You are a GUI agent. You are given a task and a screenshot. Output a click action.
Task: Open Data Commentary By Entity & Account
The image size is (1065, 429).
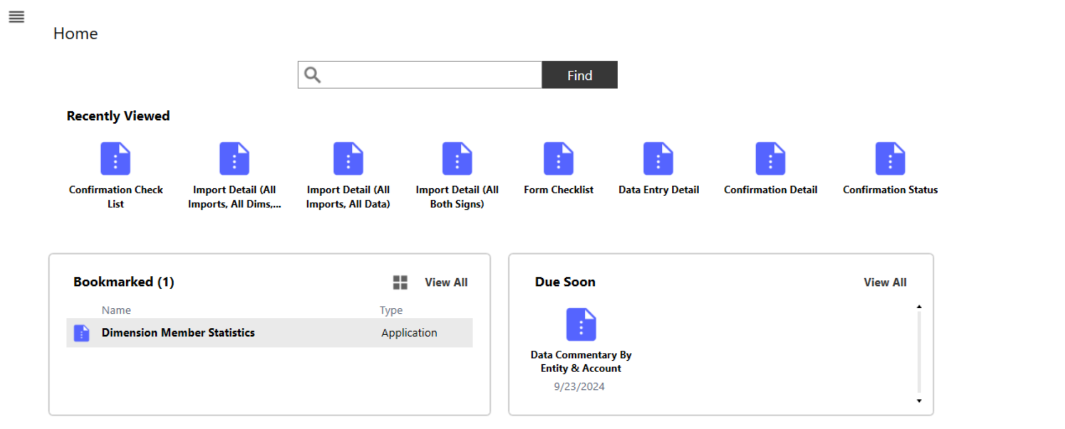pyautogui.click(x=581, y=325)
